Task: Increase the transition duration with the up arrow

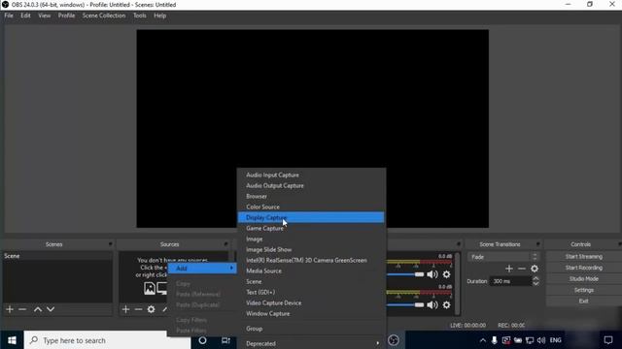Action: tap(536, 278)
